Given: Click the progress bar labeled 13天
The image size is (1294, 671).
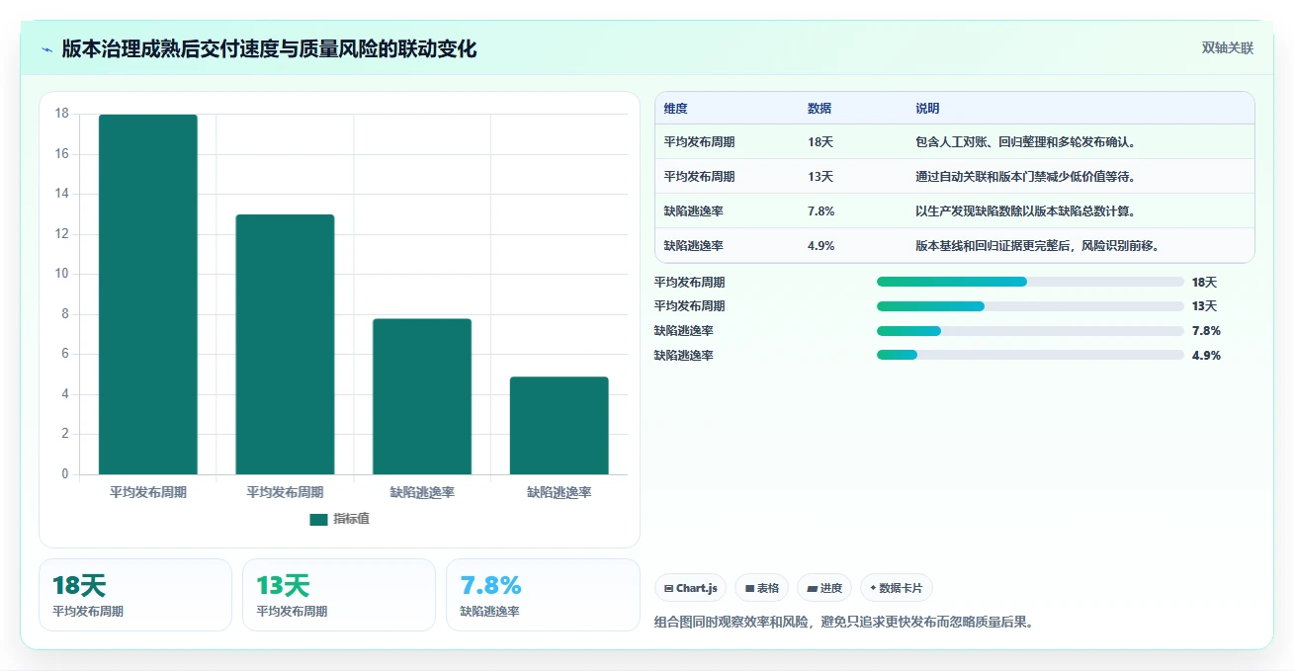Looking at the screenshot, I should tap(1030, 306).
